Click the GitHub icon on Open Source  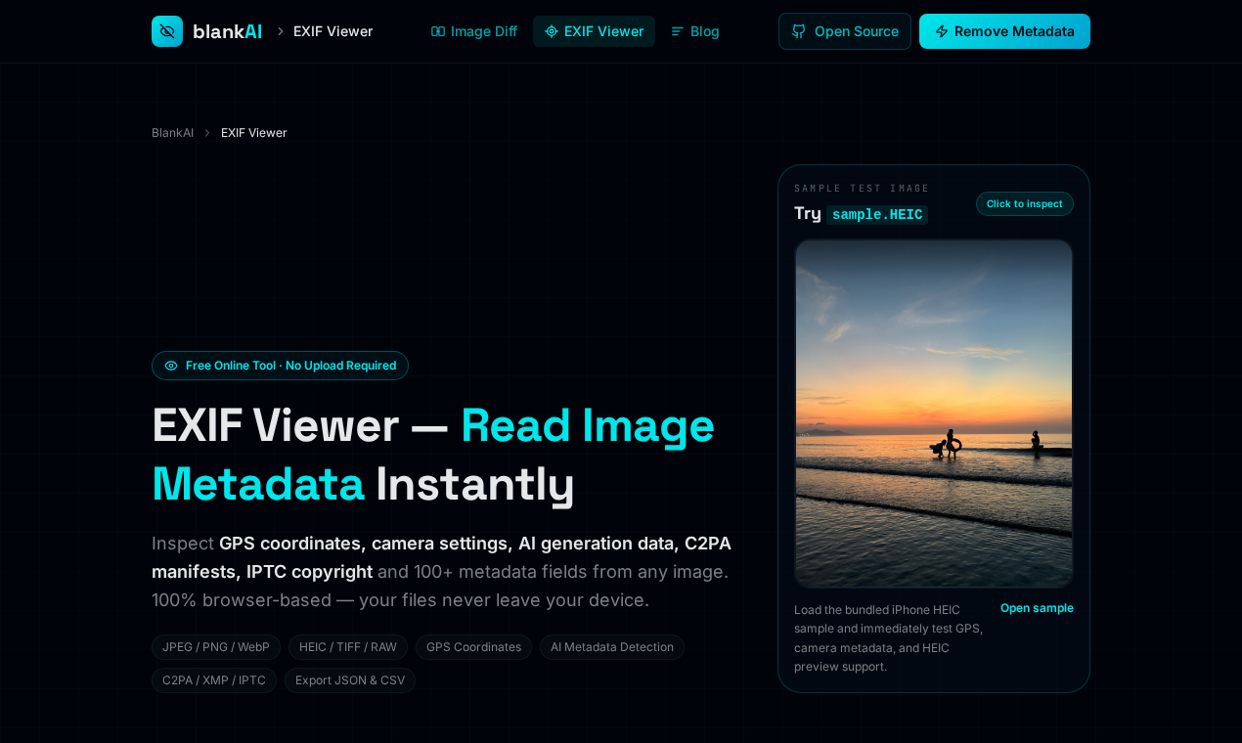pyautogui.click(x=797, y=31)
